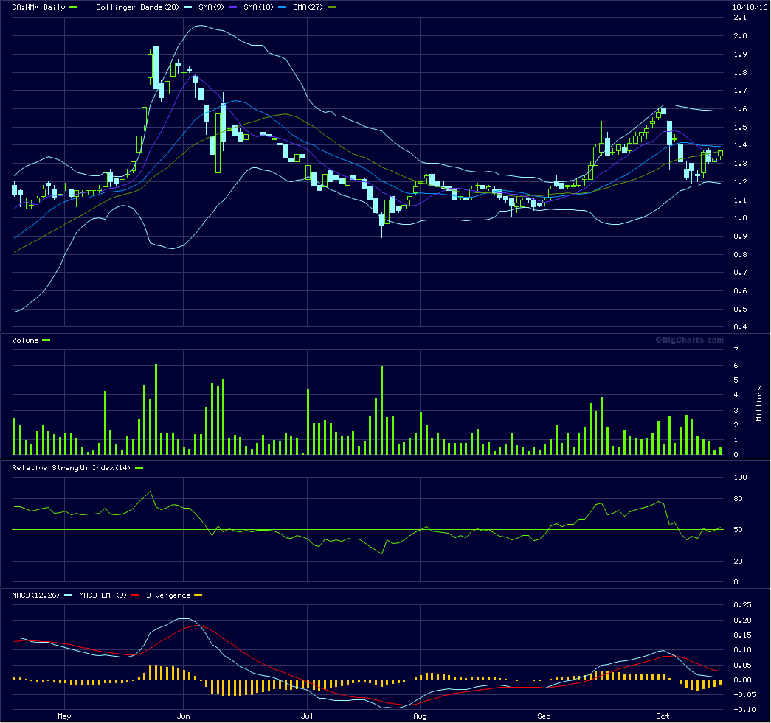Image resolution: width=771 pixels, height=723 pixels.
Task: Click the olive swatch next to SMA(27)
Action: tap(331, 7)
